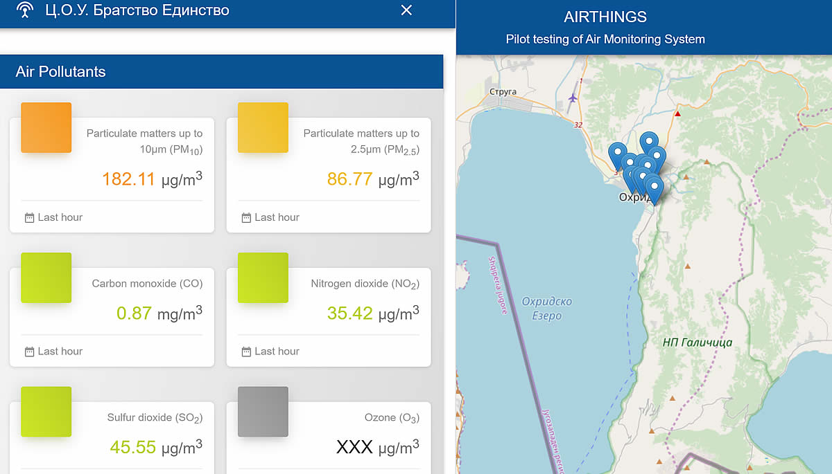Click the Ozone (O3) label

pyautogui.click(x=392, y=418)
